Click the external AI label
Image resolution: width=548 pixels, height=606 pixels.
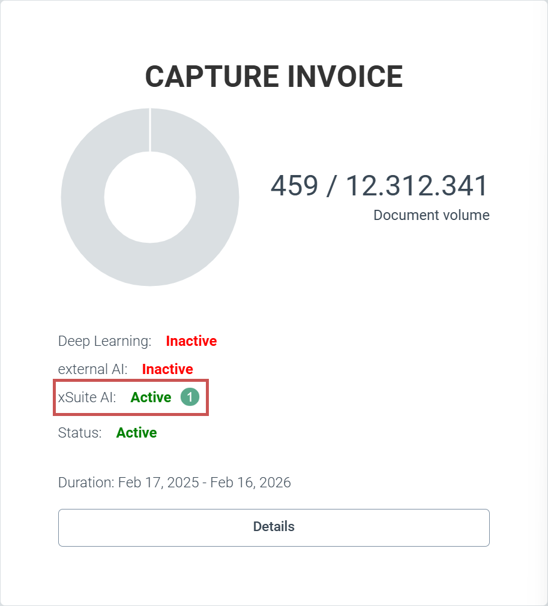pos(92,369)
